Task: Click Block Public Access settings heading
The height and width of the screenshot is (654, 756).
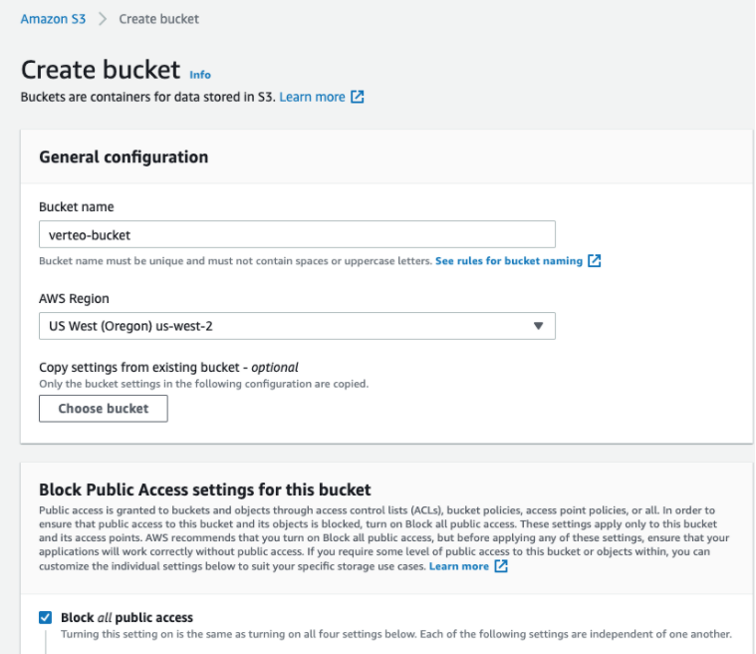Action: (x=204, y=490)
